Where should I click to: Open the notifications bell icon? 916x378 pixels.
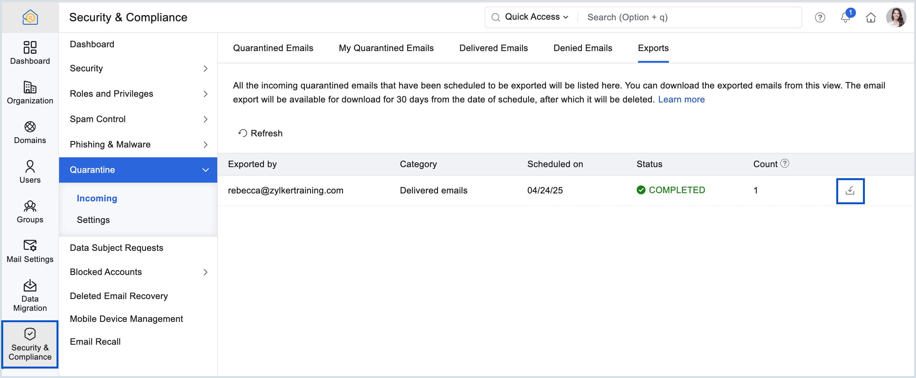(x=845, y=17)
